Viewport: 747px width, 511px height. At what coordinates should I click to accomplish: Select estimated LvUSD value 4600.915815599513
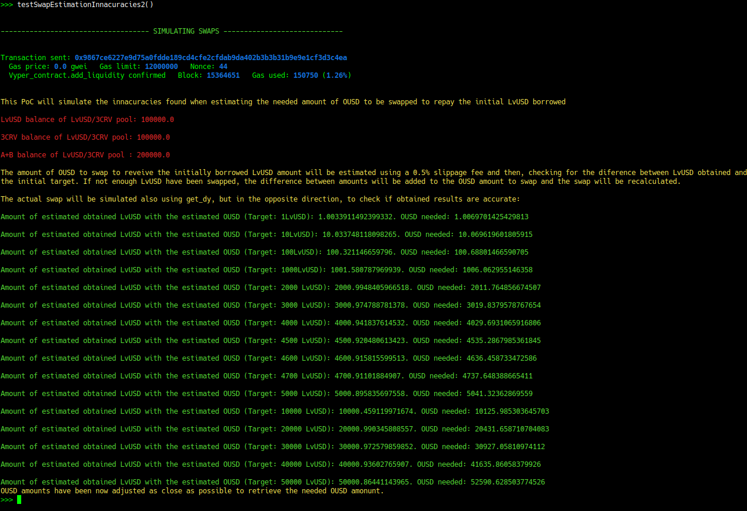370,358
